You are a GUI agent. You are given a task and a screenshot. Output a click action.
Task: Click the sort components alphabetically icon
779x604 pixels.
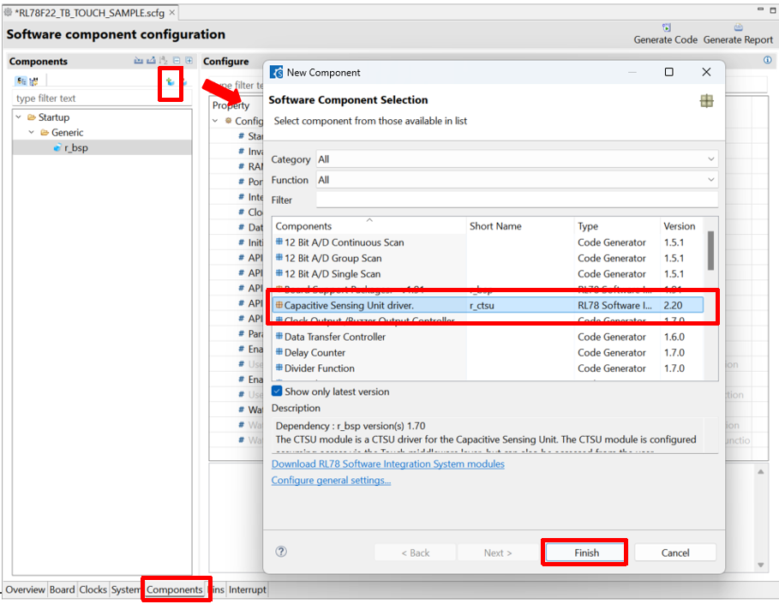163,61
